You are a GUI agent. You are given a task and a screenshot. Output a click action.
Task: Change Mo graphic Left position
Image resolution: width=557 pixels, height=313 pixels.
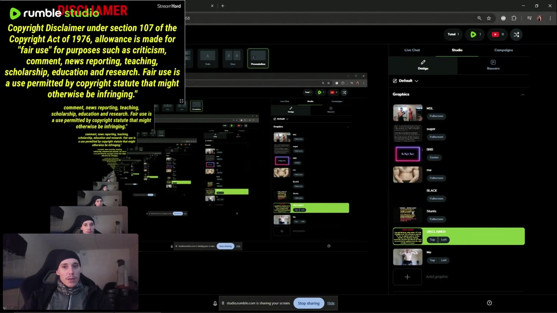tap(444, 260)
